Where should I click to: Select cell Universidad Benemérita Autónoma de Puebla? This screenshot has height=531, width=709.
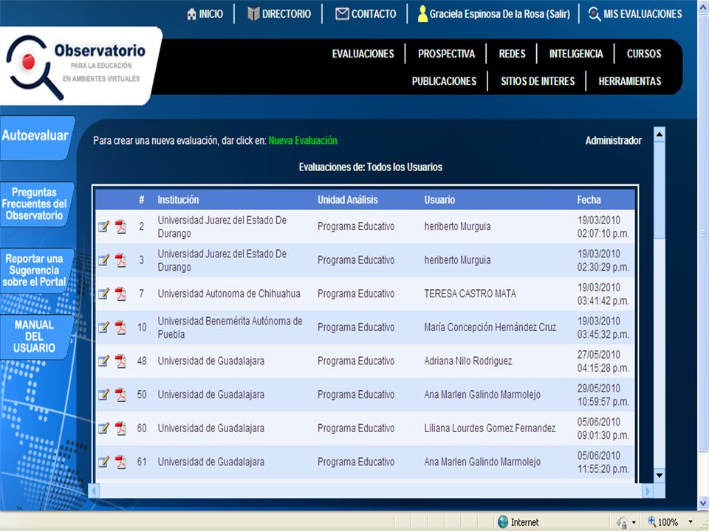click(x=230, y=327)
